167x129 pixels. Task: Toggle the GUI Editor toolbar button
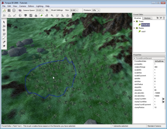point(9,10)
